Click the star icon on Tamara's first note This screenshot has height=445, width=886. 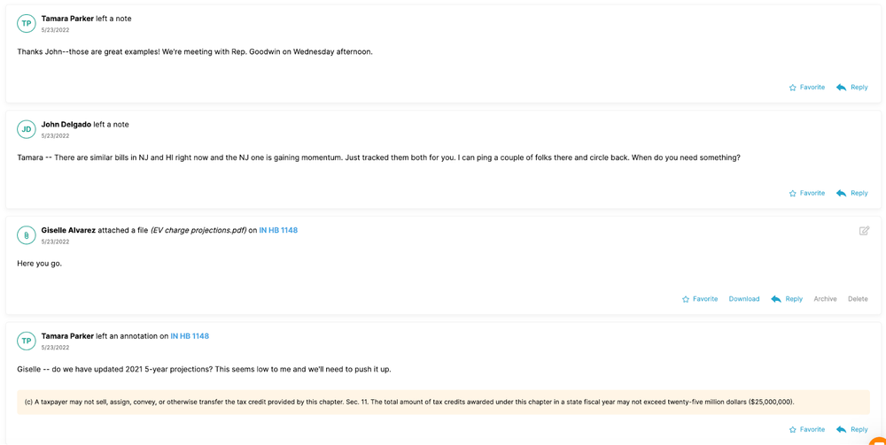tap(792, 88)
